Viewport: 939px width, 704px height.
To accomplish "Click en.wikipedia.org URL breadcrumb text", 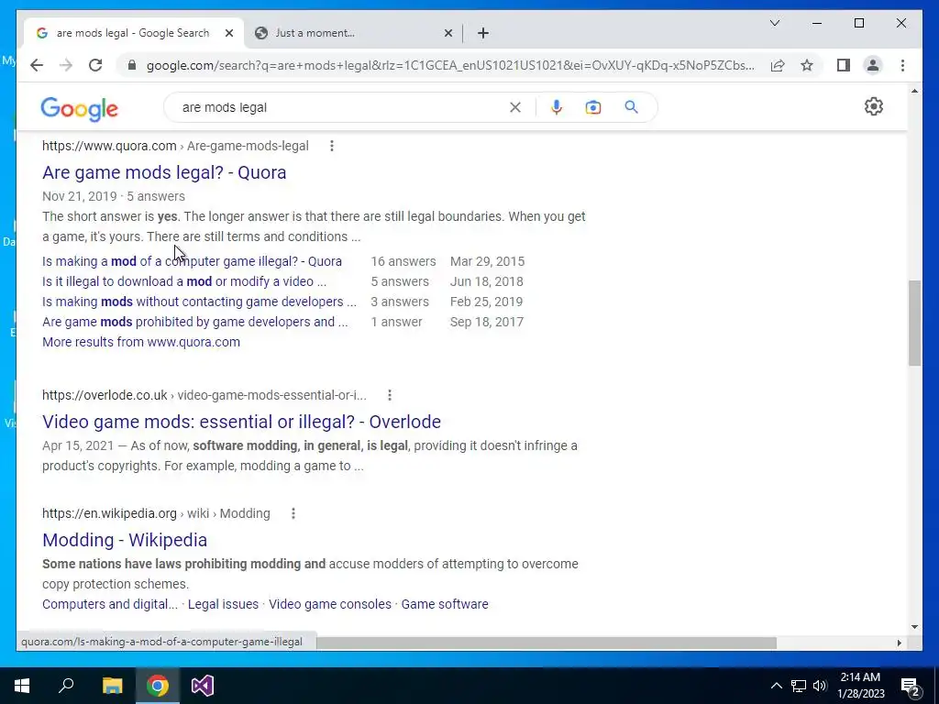I will pyautogui.click(x=156, y=513).
